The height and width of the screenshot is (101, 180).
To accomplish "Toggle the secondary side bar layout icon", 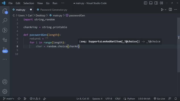I will click(156, 3).
